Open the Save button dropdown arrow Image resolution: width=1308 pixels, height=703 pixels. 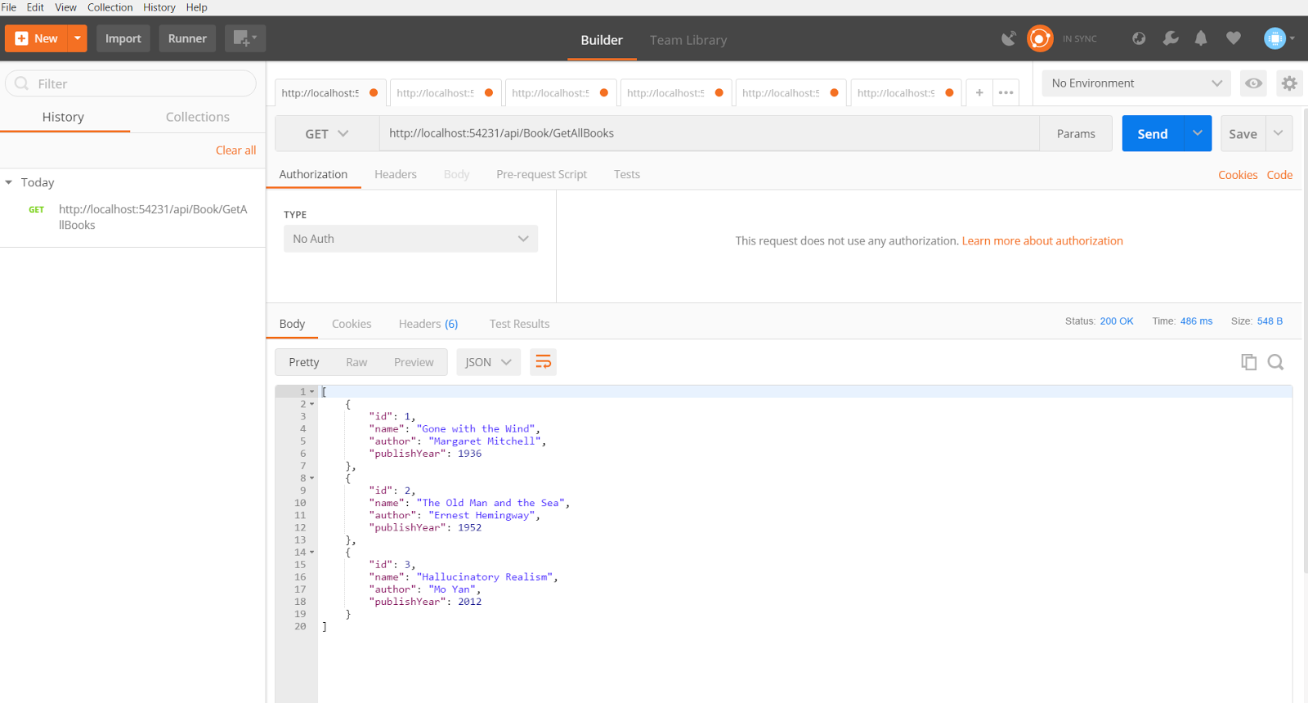pos(1279,133)
